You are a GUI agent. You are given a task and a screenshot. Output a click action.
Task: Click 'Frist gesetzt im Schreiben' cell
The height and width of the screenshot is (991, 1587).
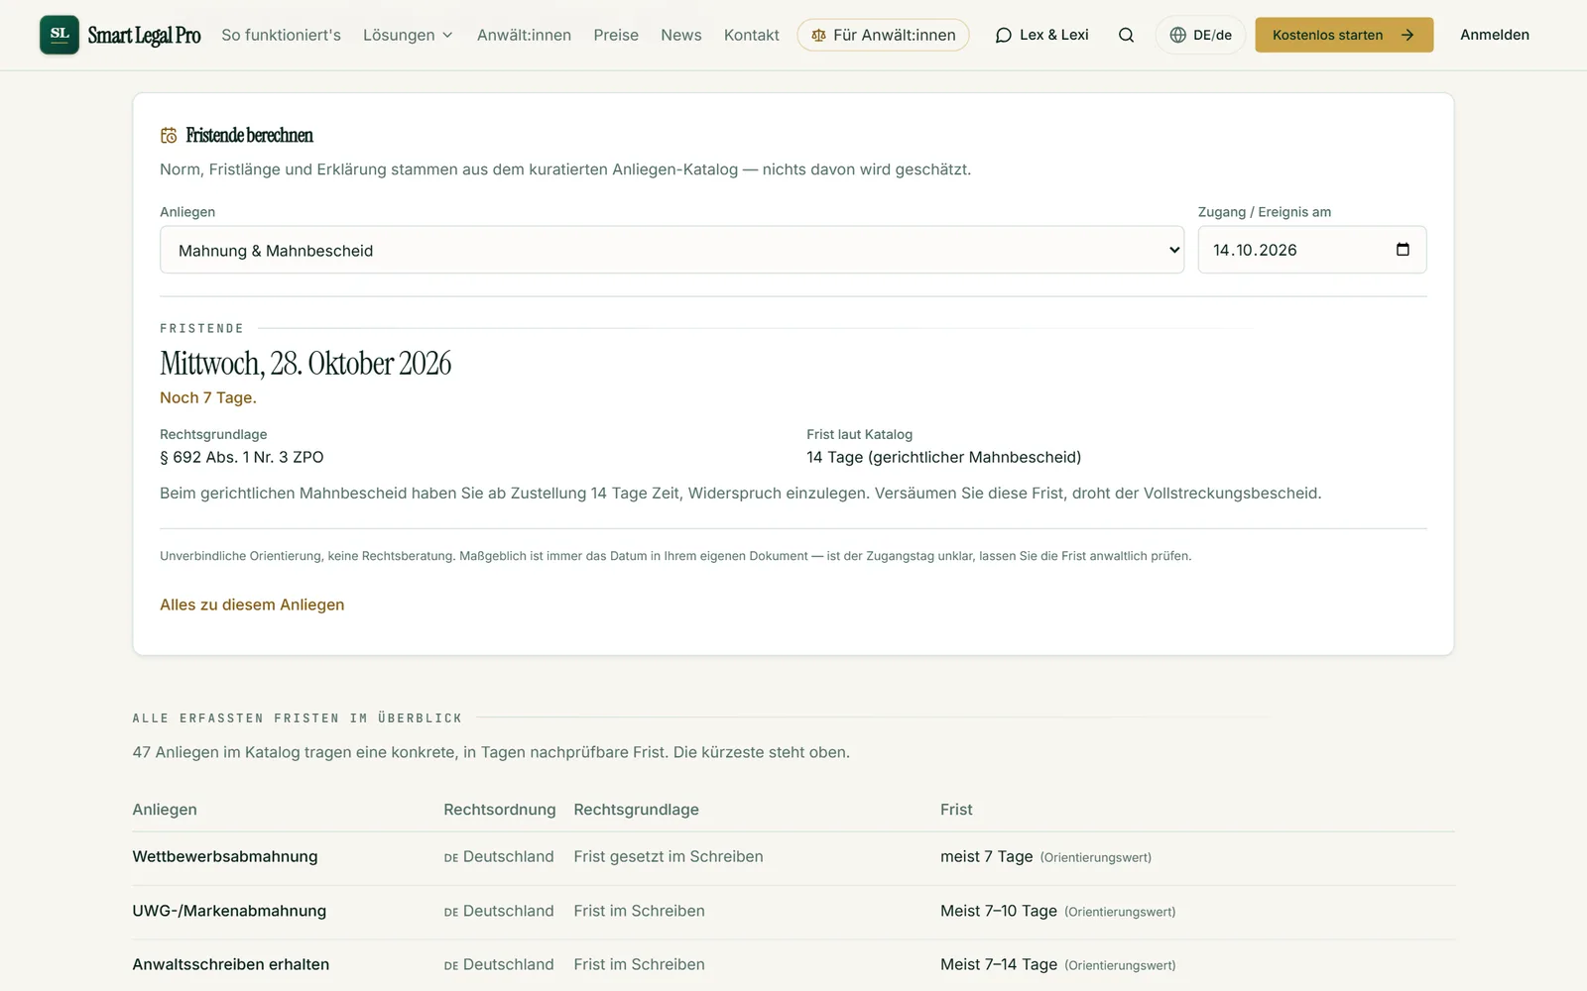669,857
